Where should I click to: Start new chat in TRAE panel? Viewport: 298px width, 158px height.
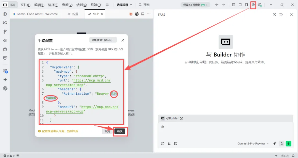pos(275,15)
